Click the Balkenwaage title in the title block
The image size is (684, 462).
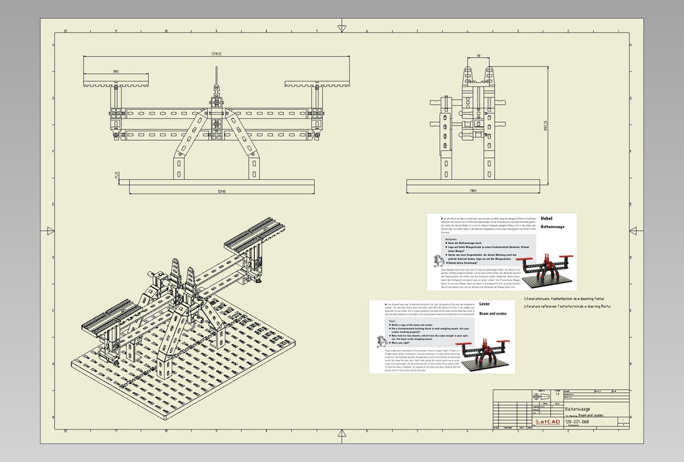[x=577, y=409]
